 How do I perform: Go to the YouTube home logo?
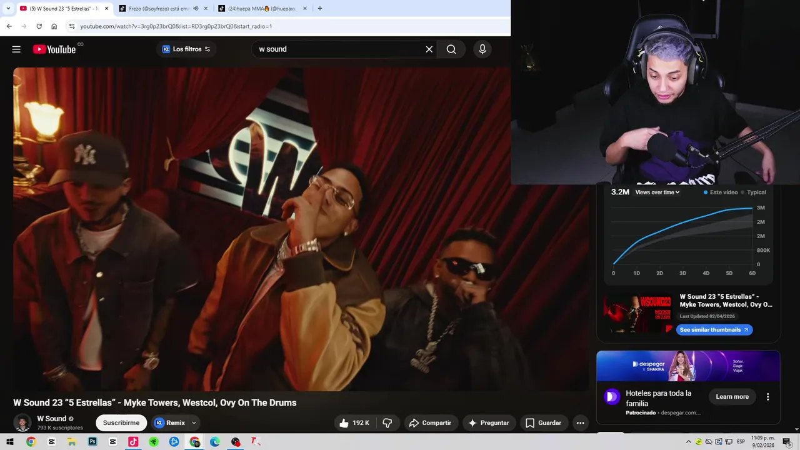click(x=54, y=49)
